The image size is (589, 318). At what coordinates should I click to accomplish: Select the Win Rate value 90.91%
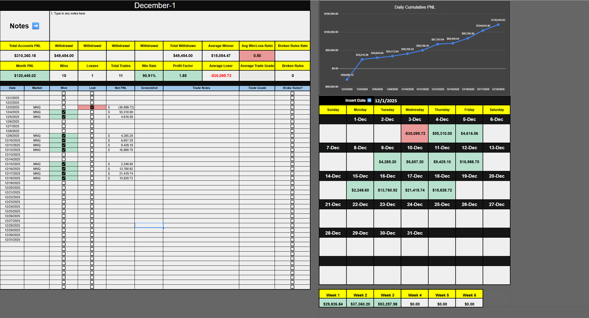click(x=149, y=76)
